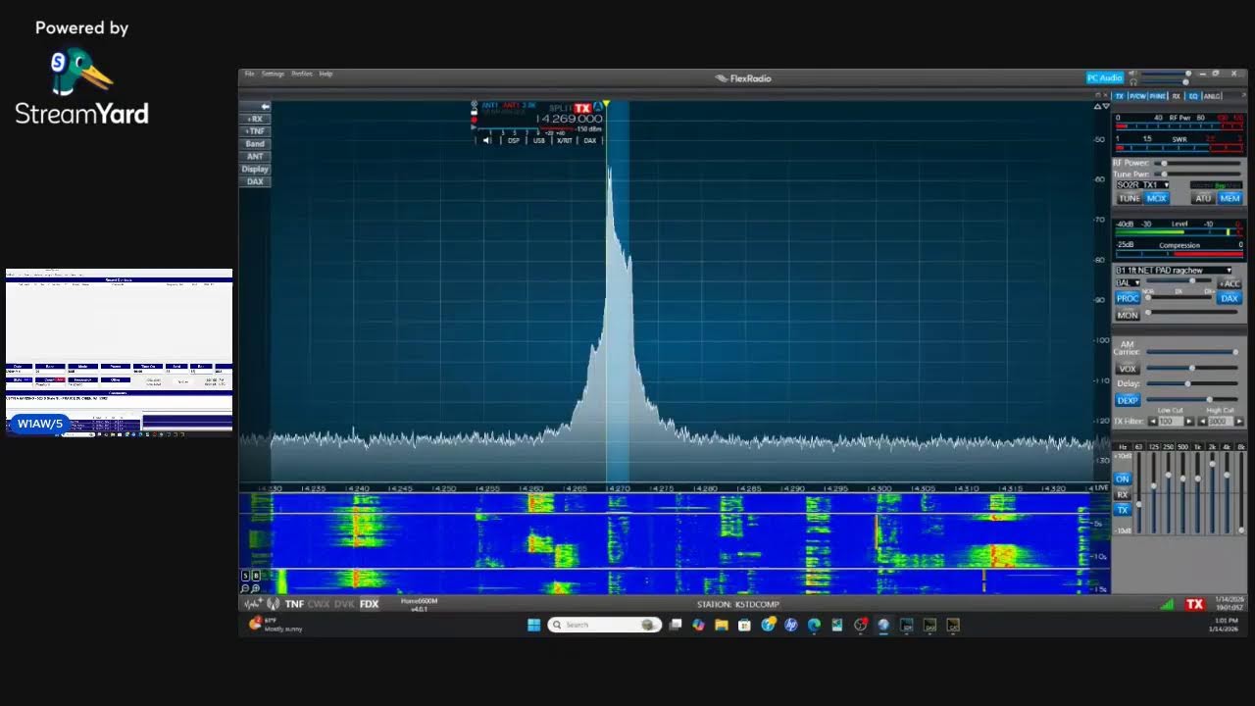Toggle the DEXP downward expander

pyautogui.click(x=1128, y=400)
